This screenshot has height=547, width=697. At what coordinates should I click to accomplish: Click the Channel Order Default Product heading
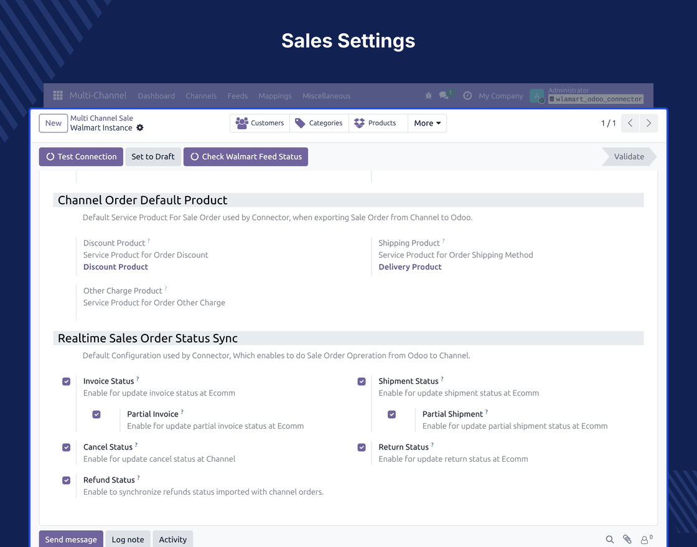143,200
